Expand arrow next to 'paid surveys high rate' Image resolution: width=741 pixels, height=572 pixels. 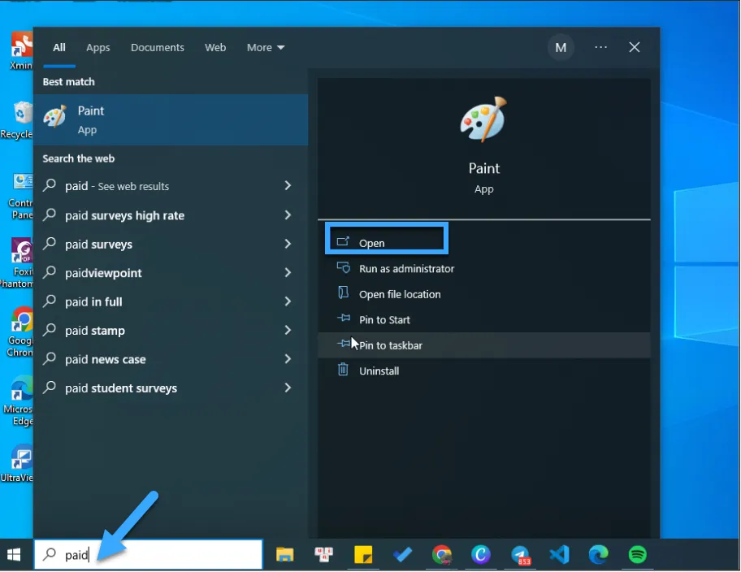coord(288,215)
